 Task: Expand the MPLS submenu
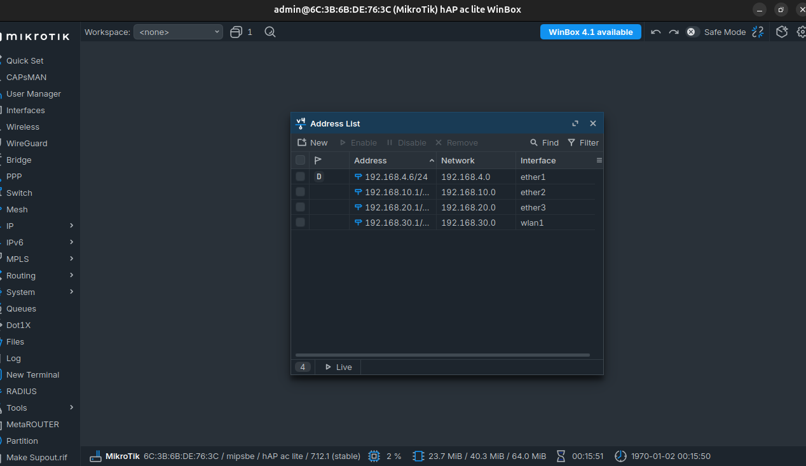tap(71, 259)
